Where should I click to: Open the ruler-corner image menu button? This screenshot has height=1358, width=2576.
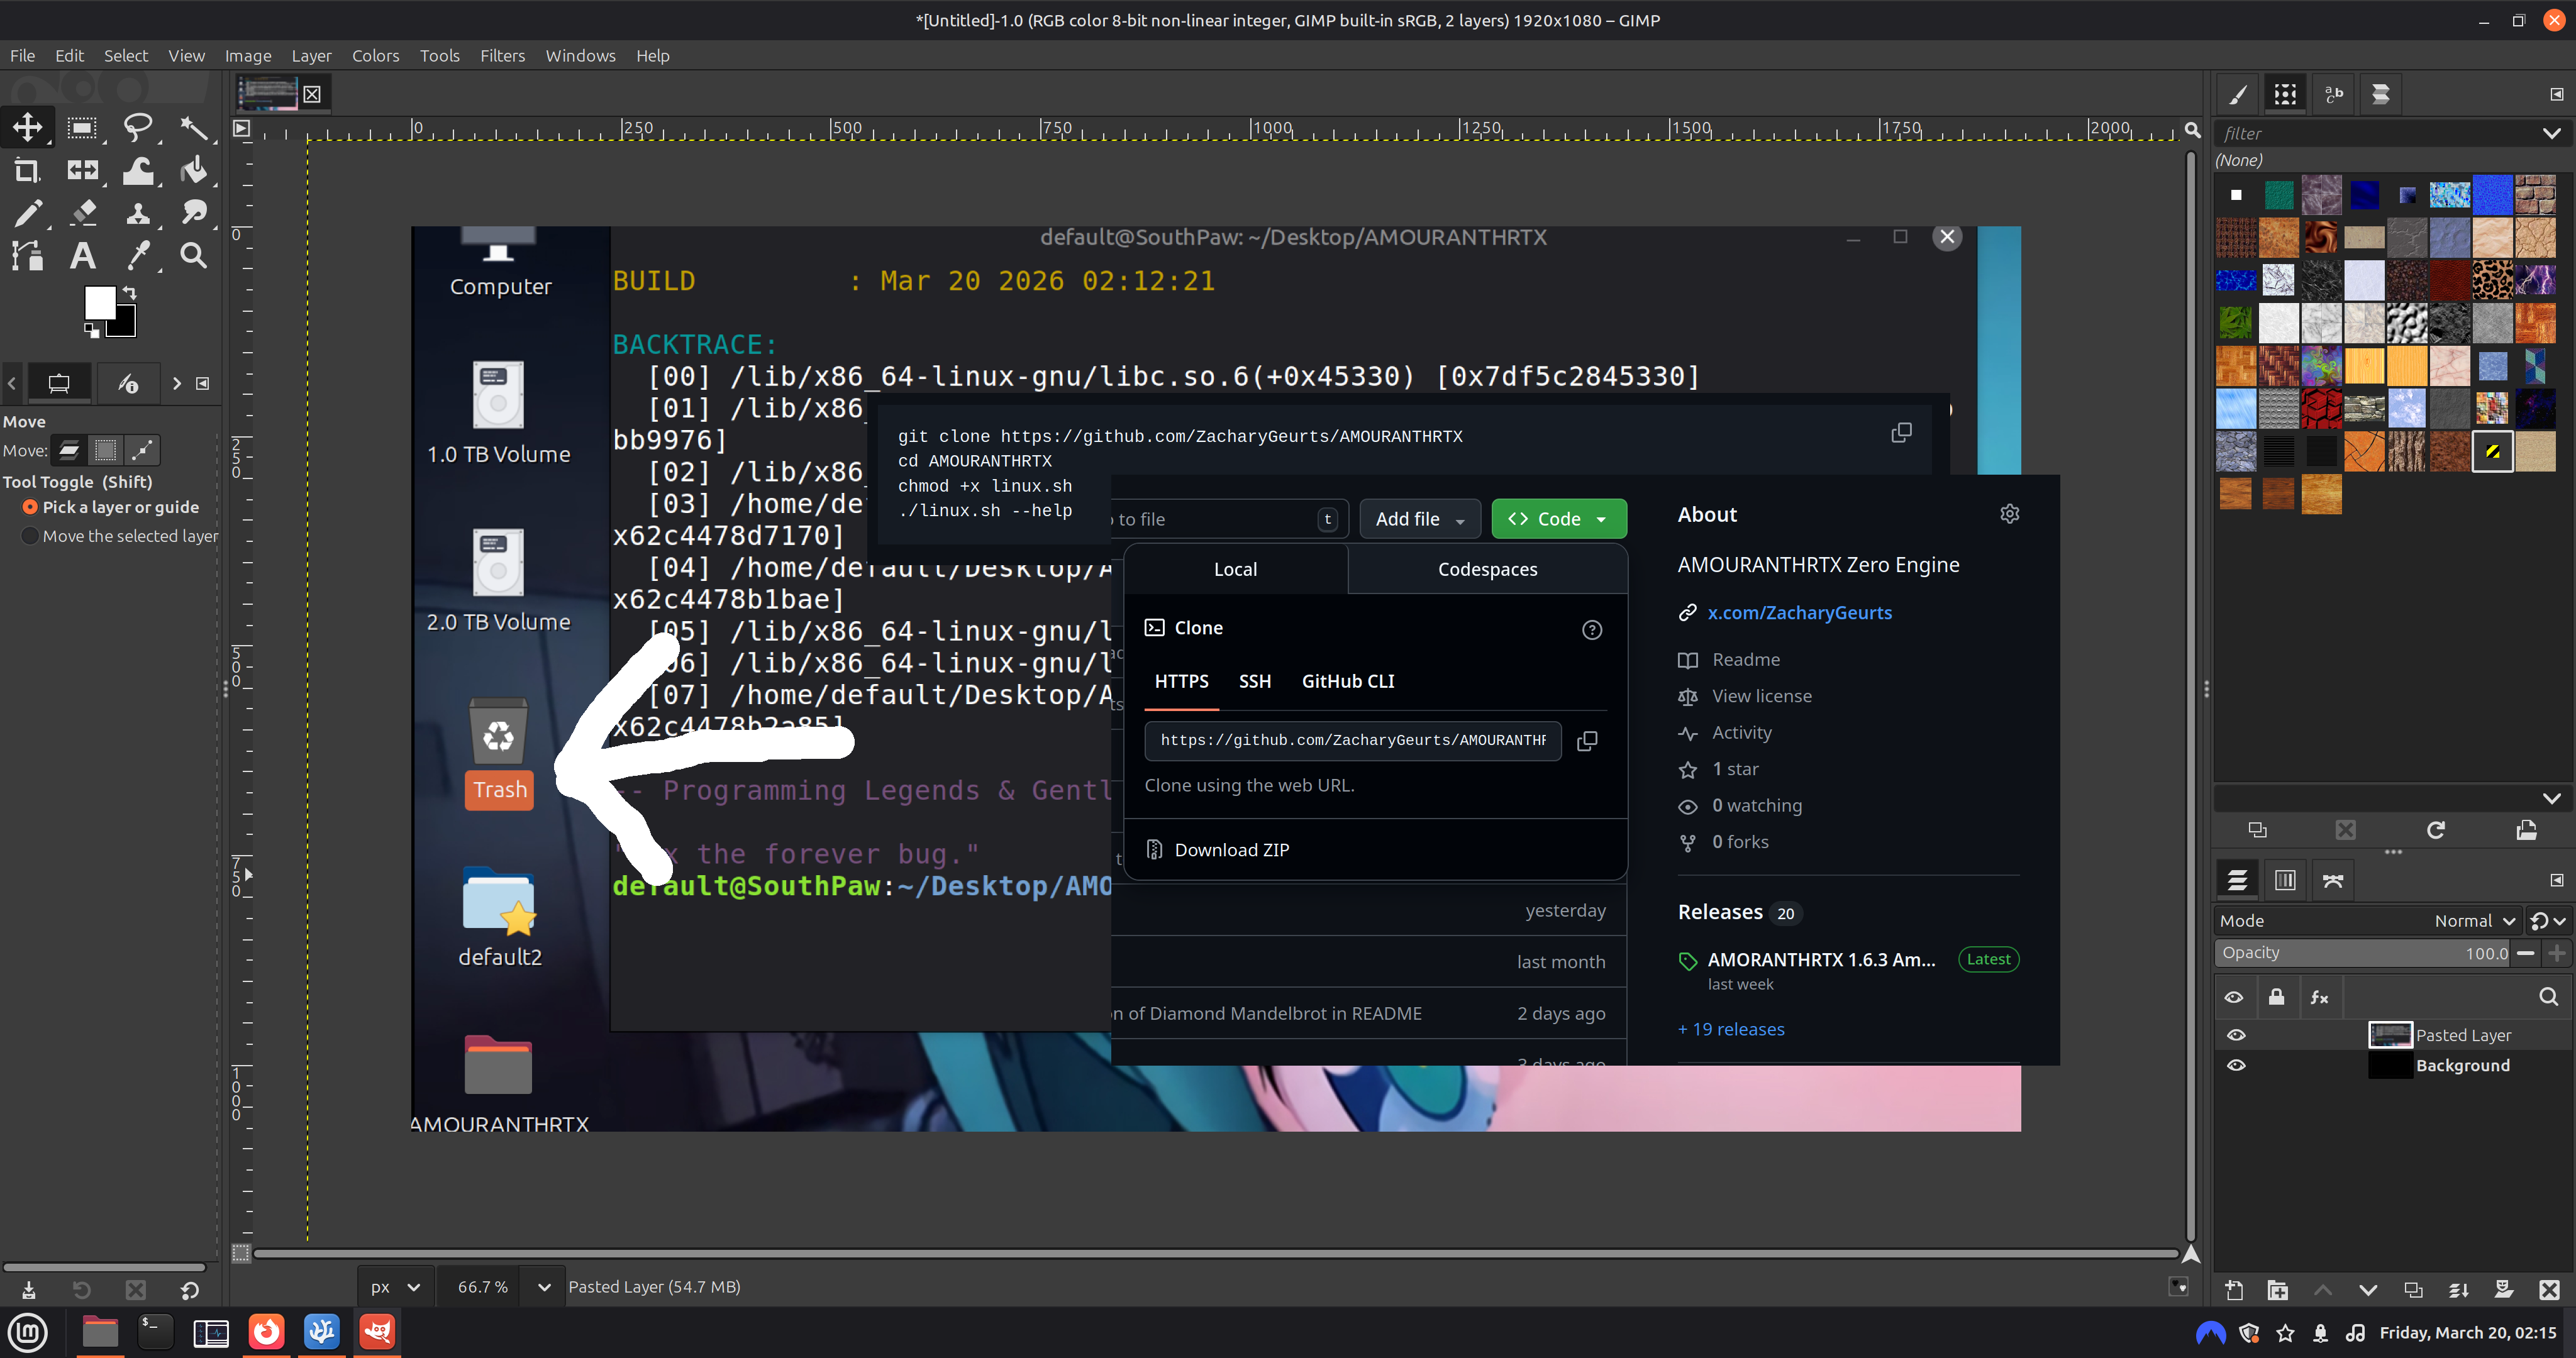pyautogui.click(x=241, y=128)
